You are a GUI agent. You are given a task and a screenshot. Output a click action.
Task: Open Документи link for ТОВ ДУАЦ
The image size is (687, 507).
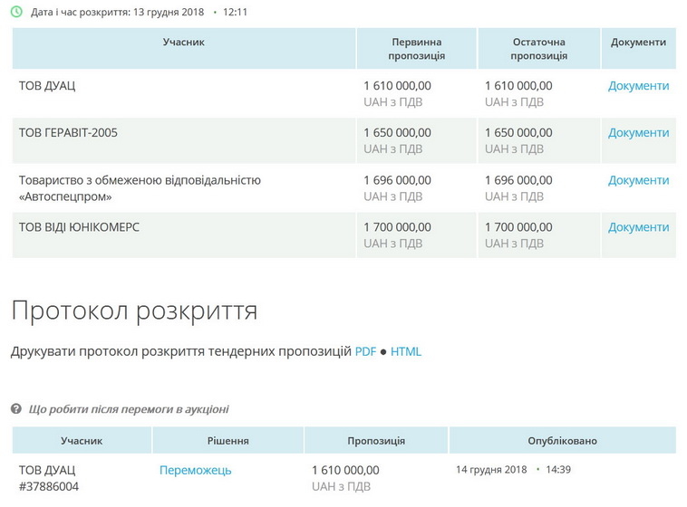pos(638,86)
